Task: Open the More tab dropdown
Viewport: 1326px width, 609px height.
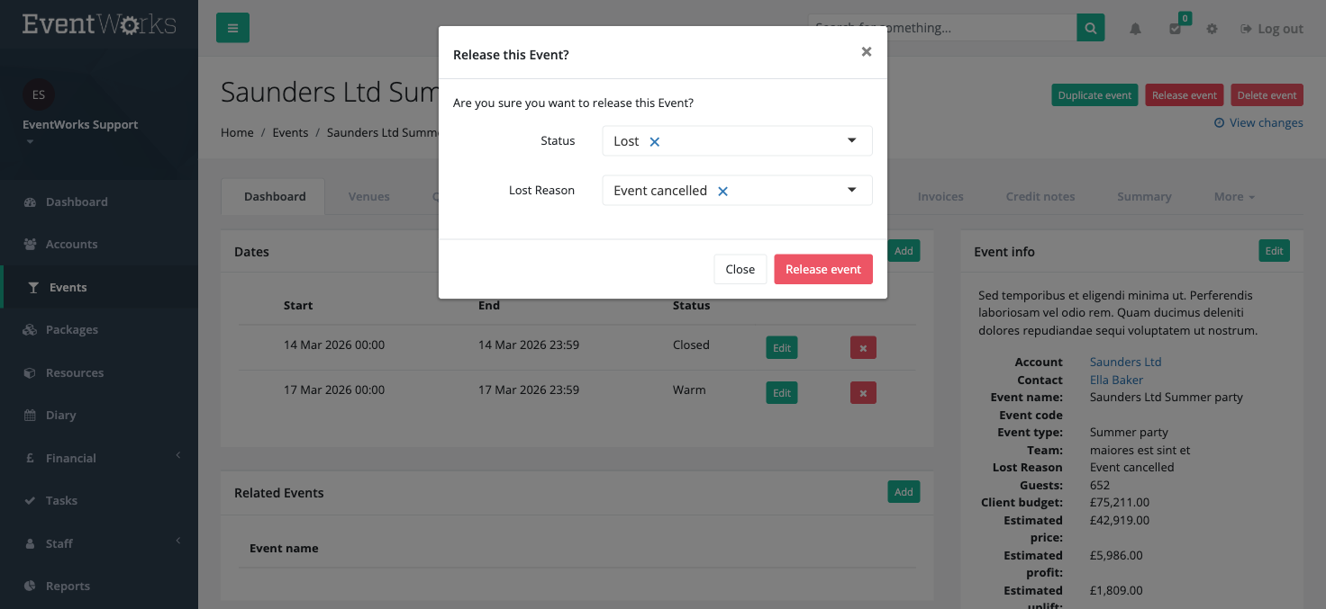Action: pyautogui.click(x=1234, y=196)
